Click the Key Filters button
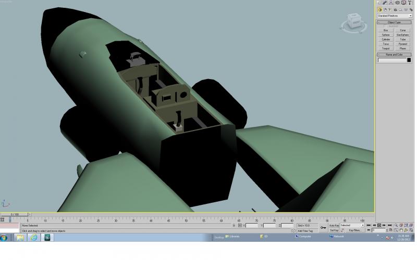Image resolution: width=417 pixels, height=260 pixels. point(355,230)
